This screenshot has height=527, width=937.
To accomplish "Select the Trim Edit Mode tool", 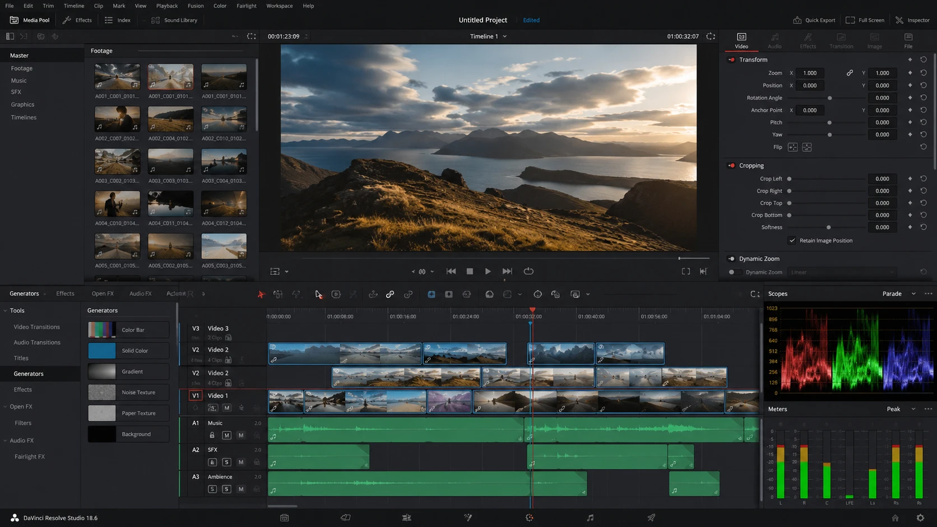I will [278, 294].
